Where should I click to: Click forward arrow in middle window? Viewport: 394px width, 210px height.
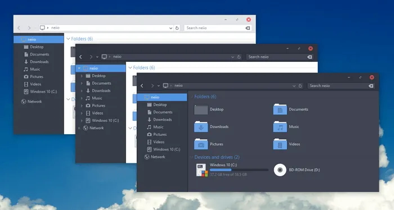[x=91, y=57]
